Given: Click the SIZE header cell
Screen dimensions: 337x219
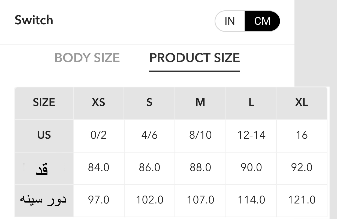Looking at the screenshot, I should 44,103.
